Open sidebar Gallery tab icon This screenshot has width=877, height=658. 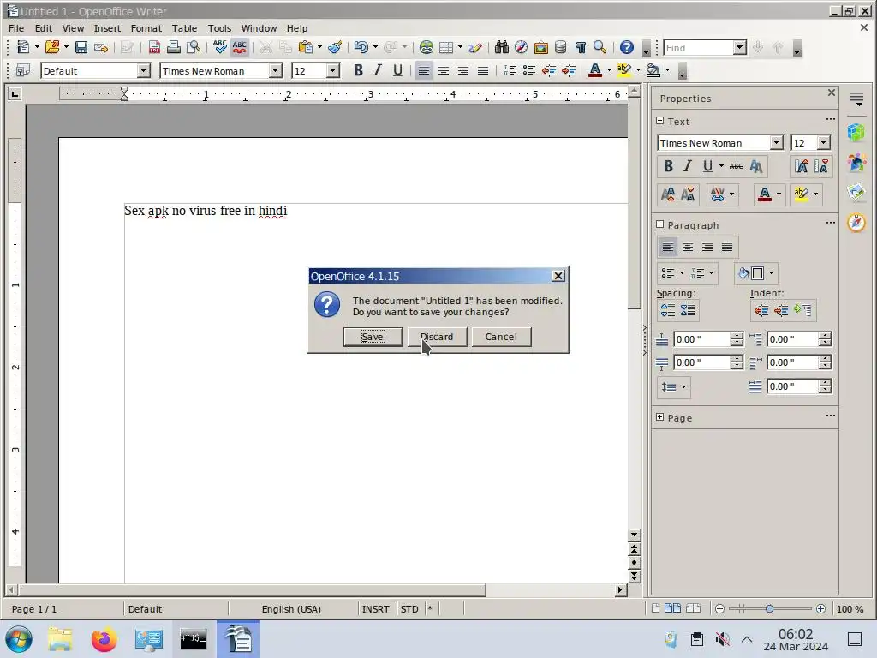point(856,193)
